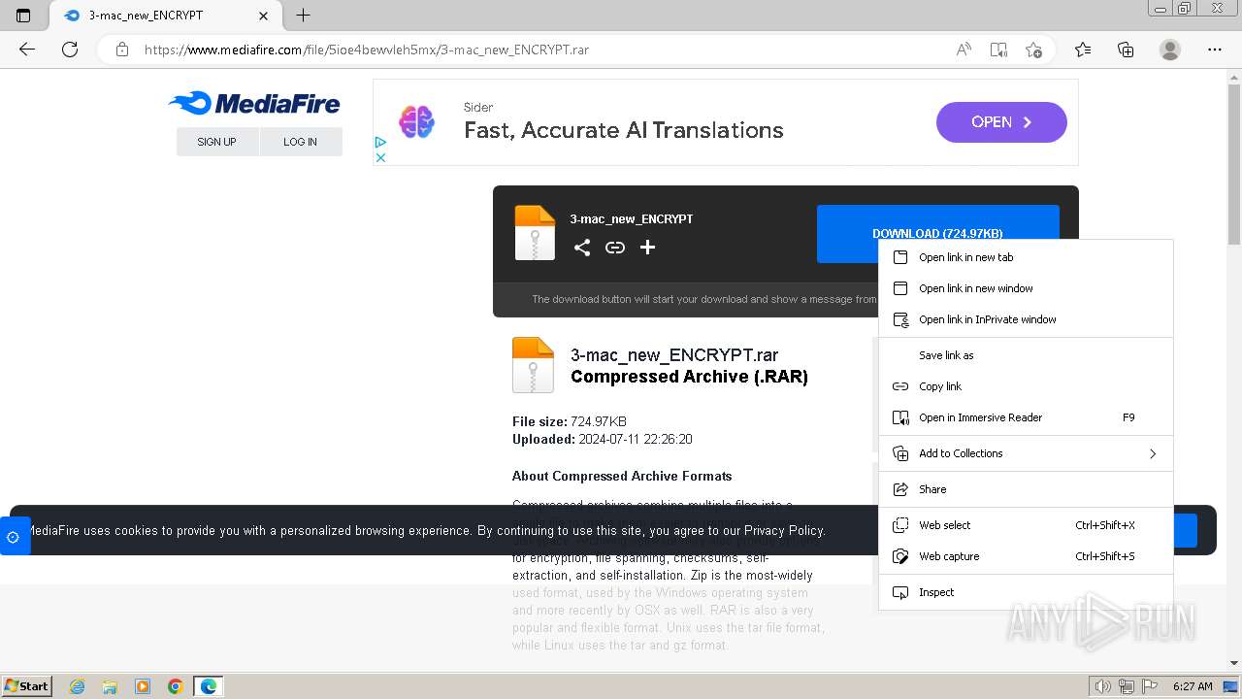The height and width of the screenshot is (699, 1242).
Task: Close the ad with X icon
Action: click(380, 157)
